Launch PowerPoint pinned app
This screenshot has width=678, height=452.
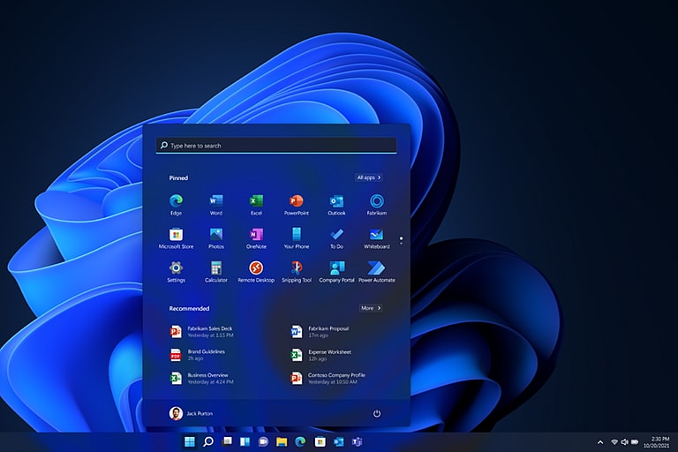297,202
